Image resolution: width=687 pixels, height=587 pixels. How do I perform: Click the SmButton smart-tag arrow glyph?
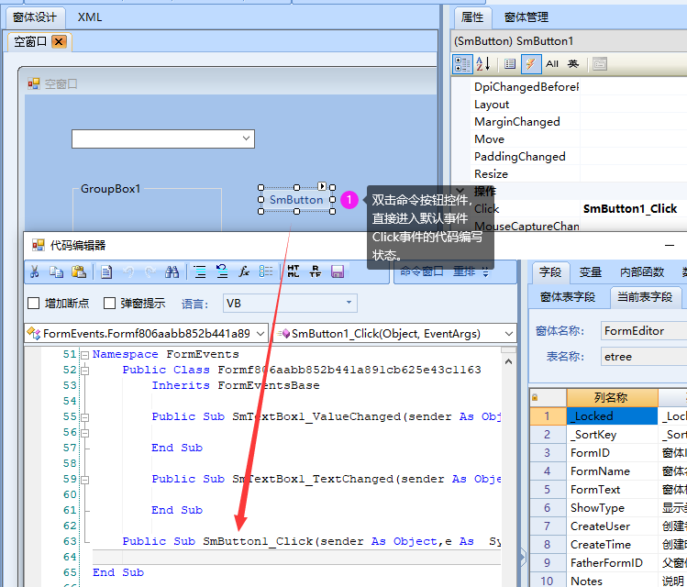tap(322, 186)
